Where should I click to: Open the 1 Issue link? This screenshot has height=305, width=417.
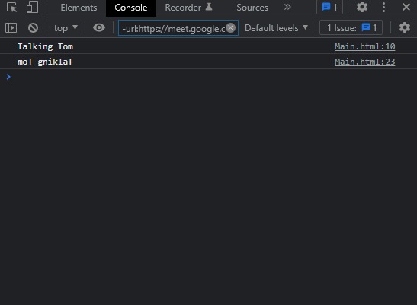coord(351,27)
